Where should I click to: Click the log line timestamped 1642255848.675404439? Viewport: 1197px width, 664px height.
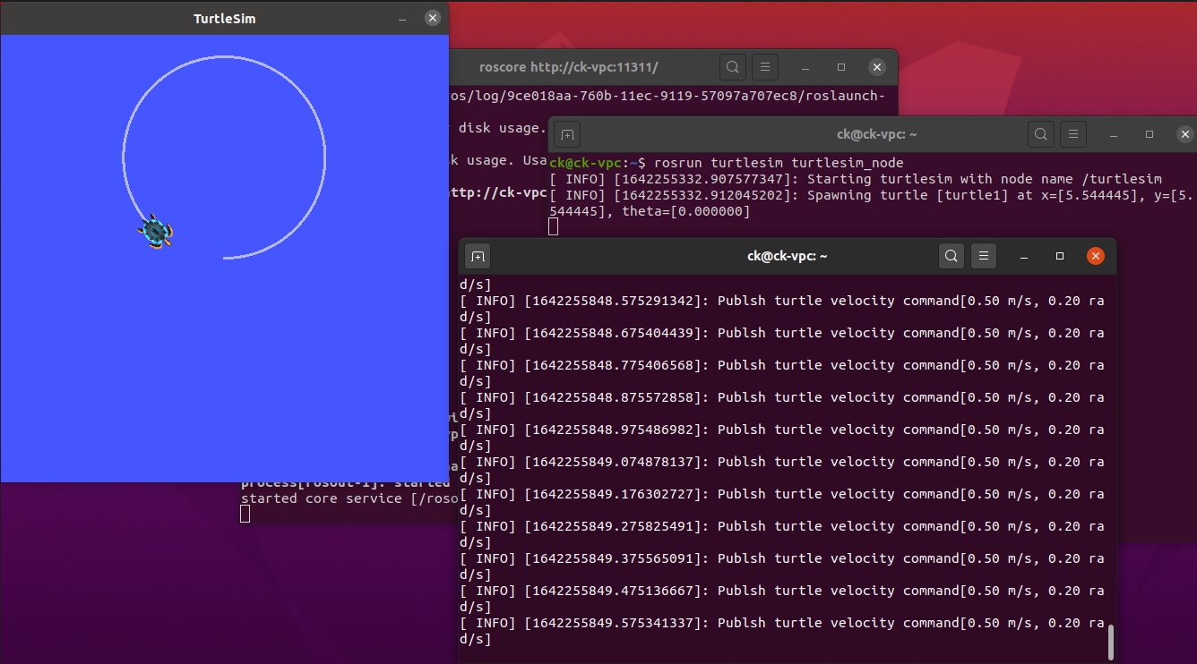[x=781, y=341]
